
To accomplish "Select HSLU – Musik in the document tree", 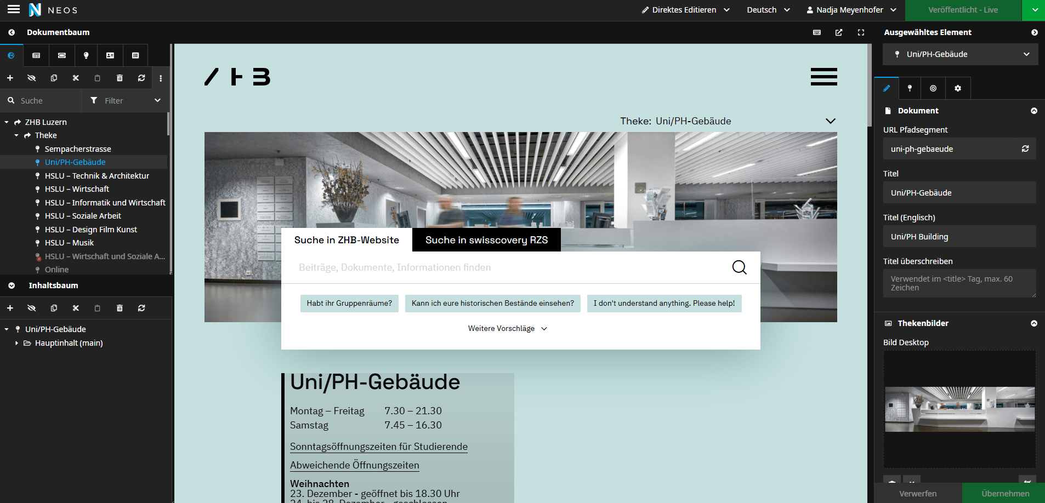I will (x=69, y=243).
